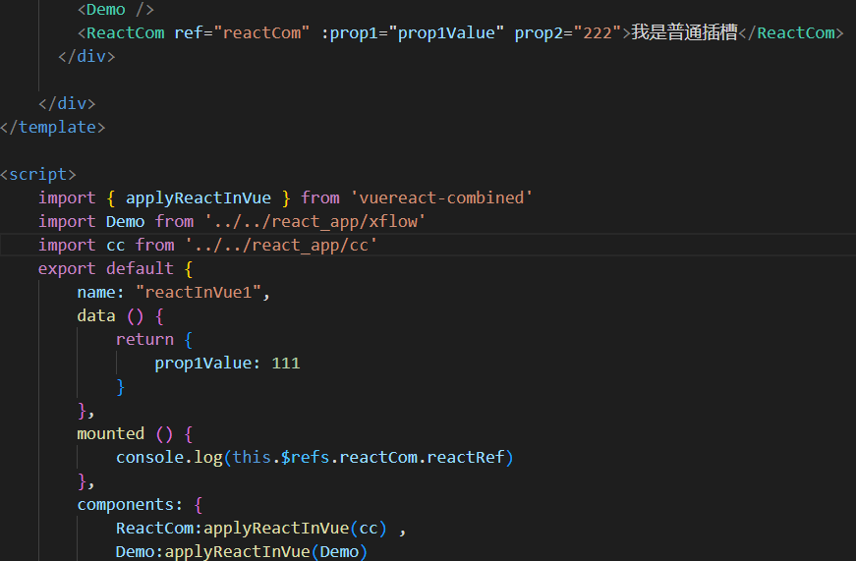Place cursor on opening script tag

[38, 174]
